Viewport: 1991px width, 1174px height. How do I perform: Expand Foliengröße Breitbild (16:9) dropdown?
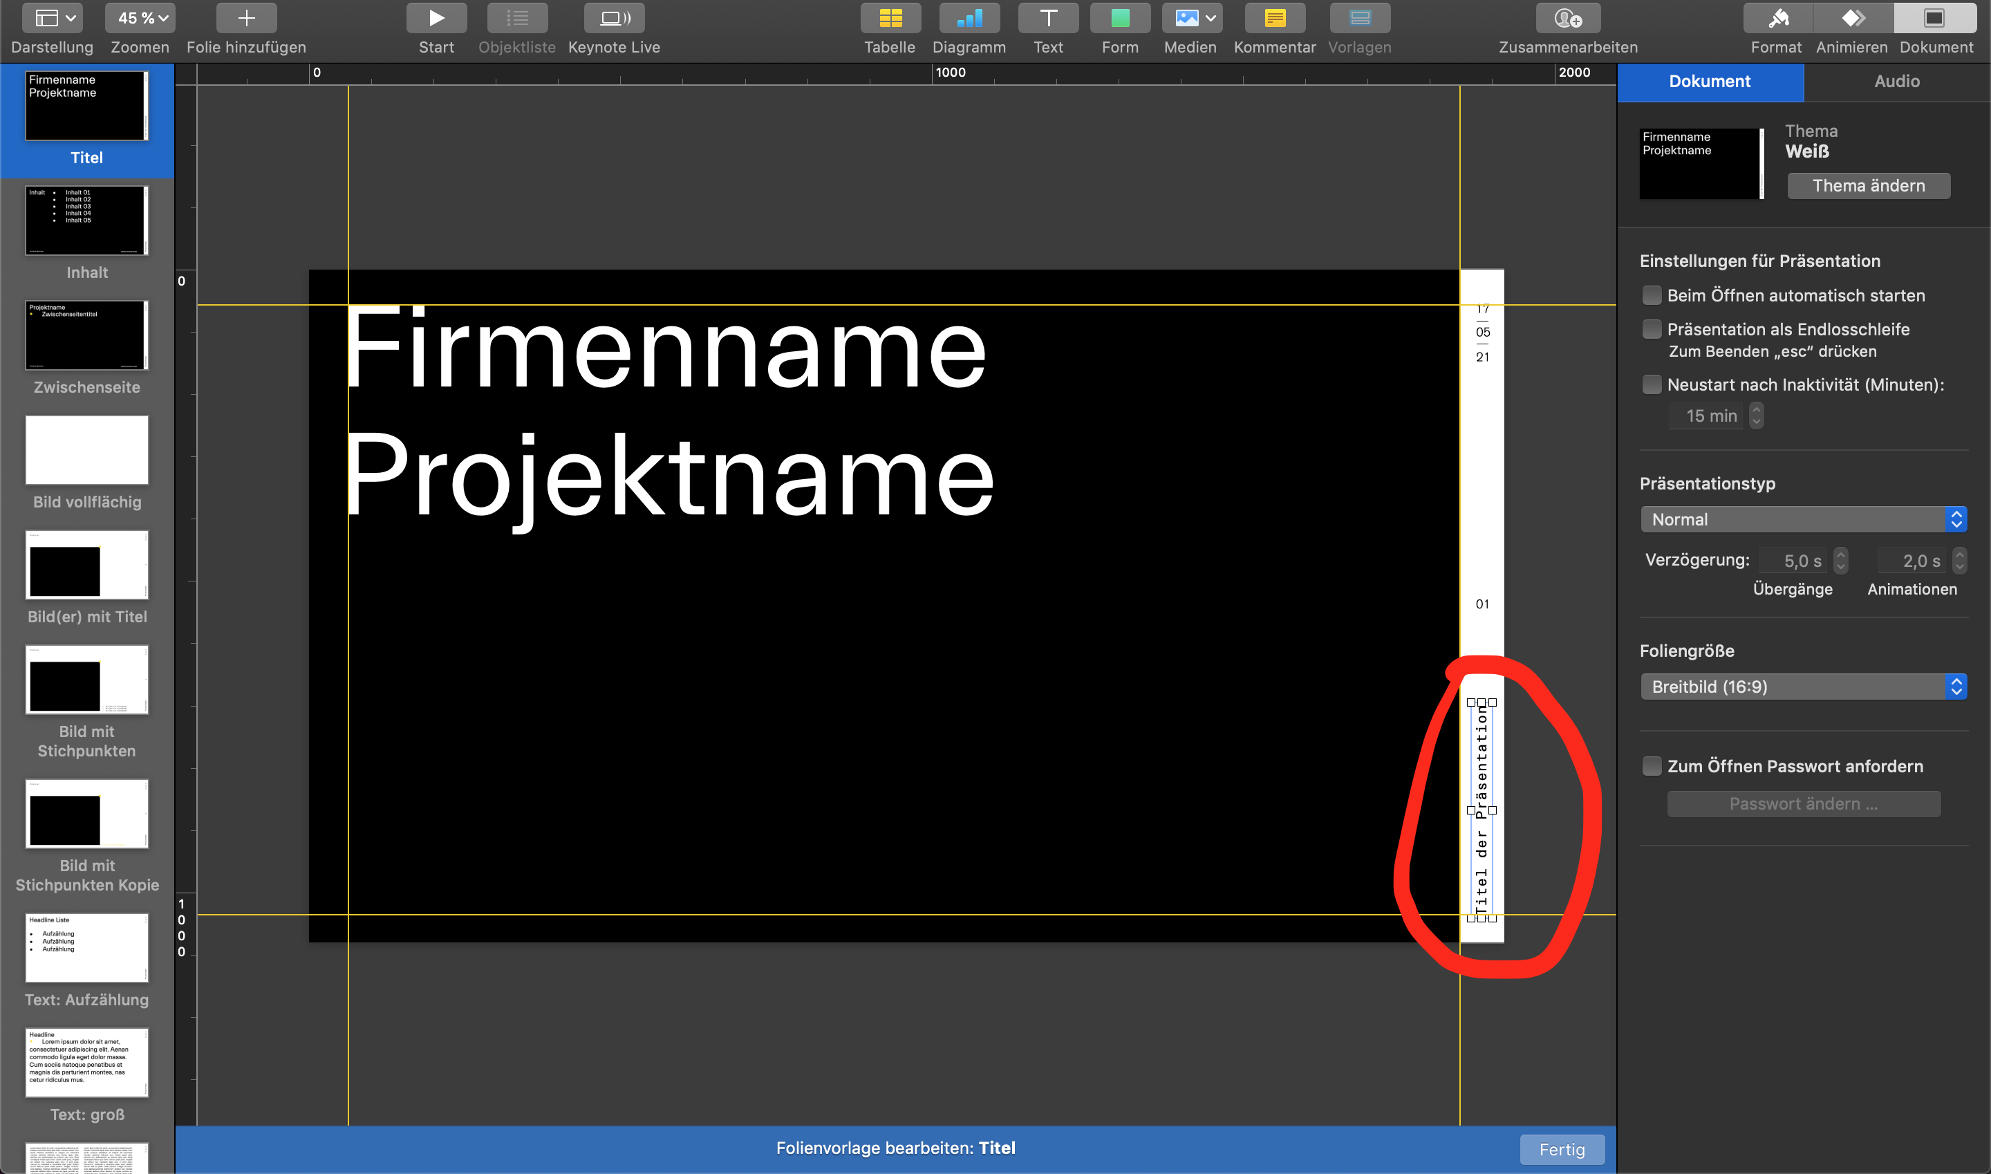point(1803,687)
